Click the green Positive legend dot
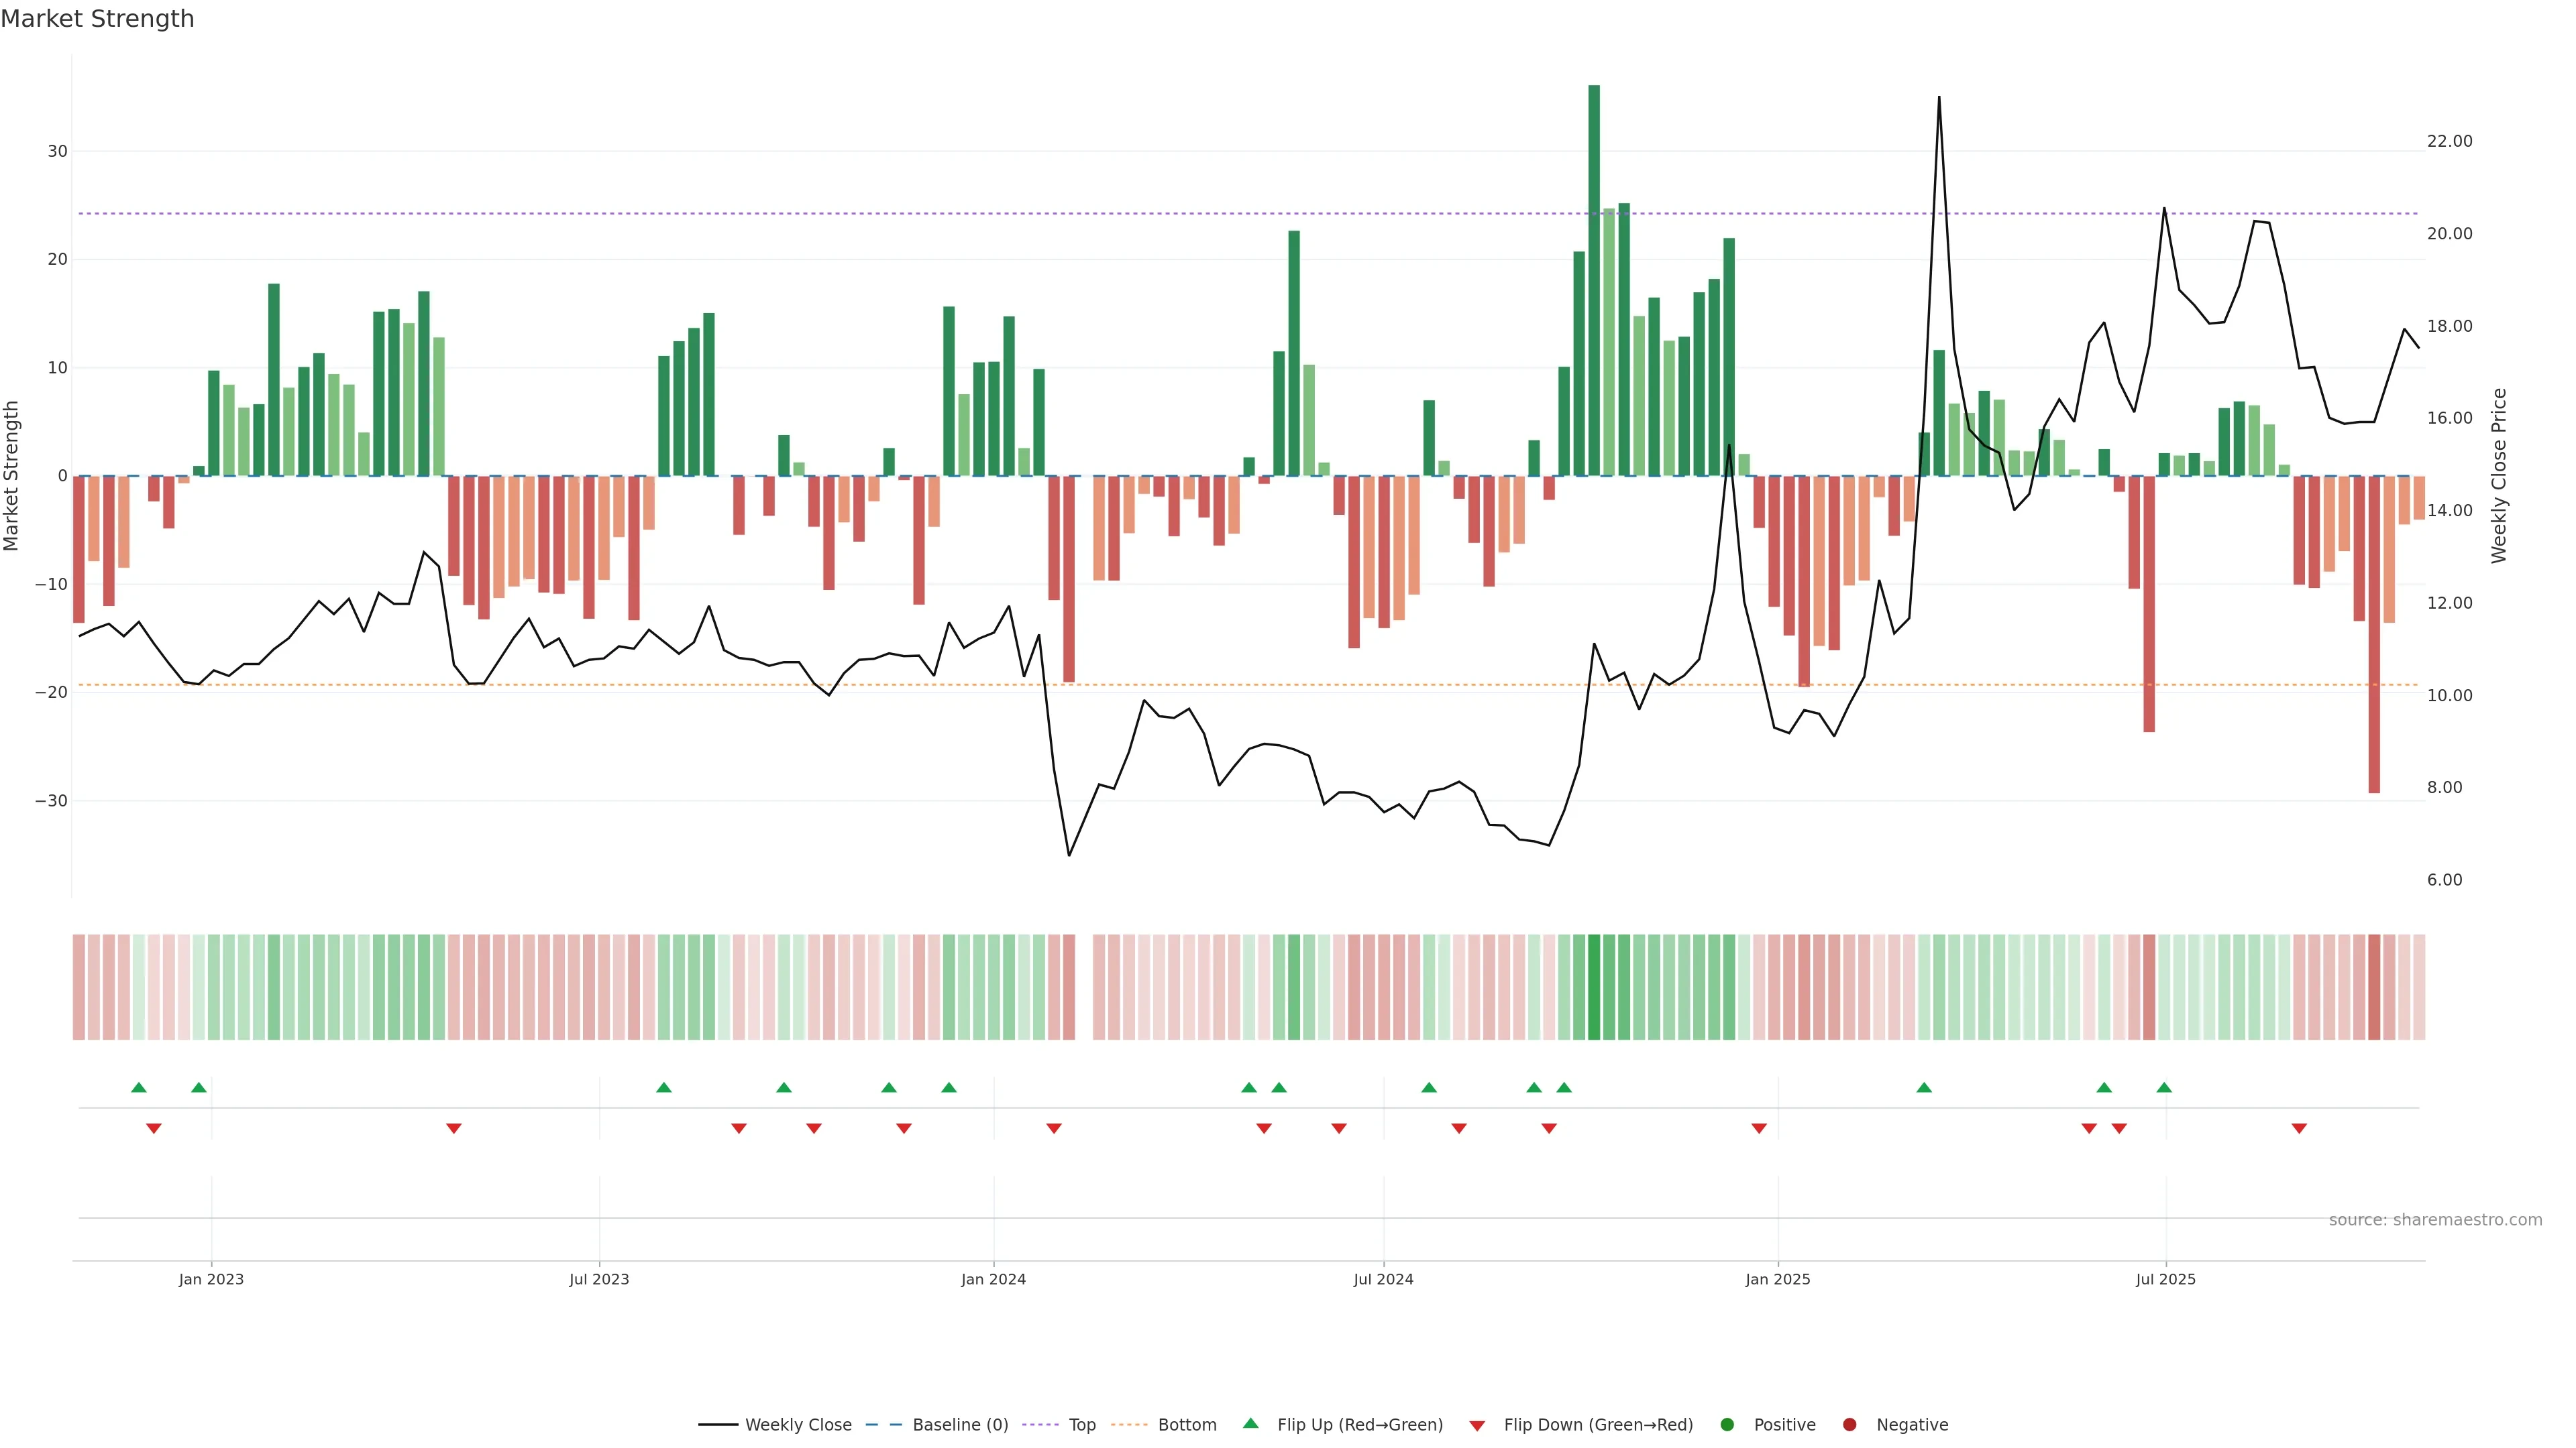Screen dimensions: 2576x1448 pos(1727,1425)
